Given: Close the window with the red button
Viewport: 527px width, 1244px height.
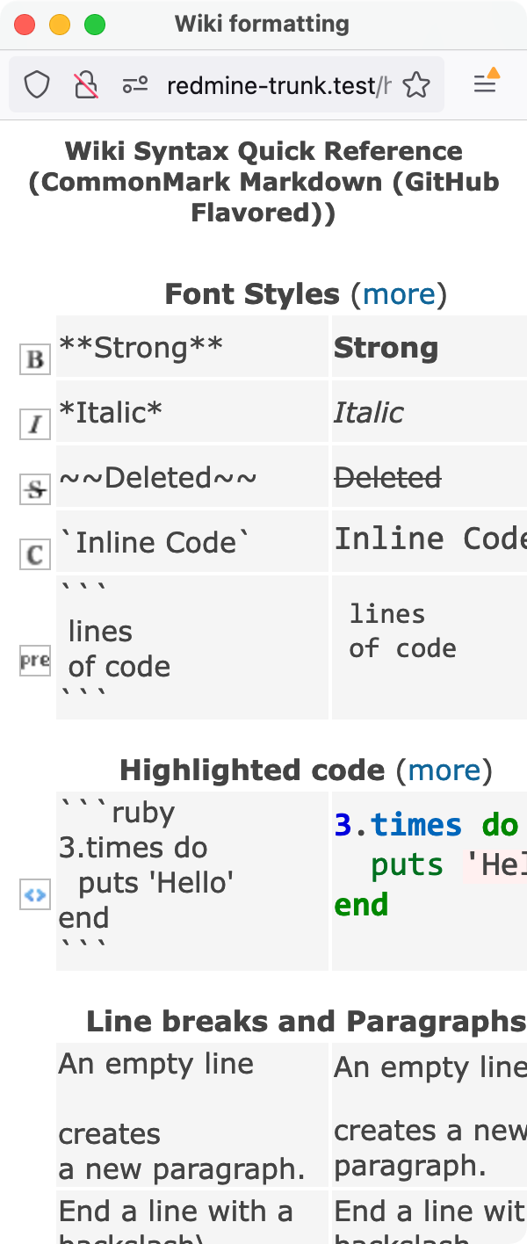Looking at the screenshot, I should coord(25,25).
